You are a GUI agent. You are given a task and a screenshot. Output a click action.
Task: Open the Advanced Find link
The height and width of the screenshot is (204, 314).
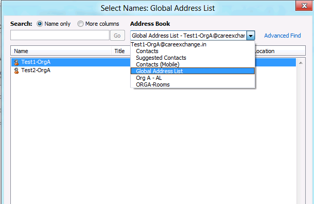click(x=282, y=36)
